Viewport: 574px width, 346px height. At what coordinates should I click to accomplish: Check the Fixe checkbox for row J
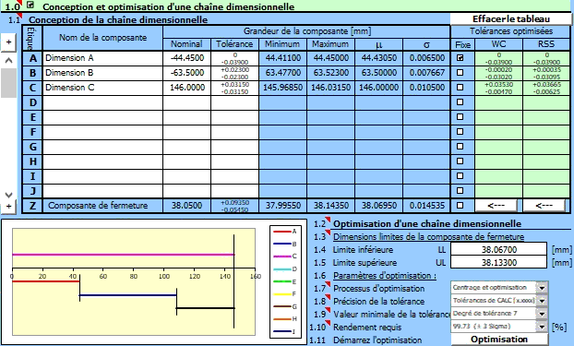point(460,190)
